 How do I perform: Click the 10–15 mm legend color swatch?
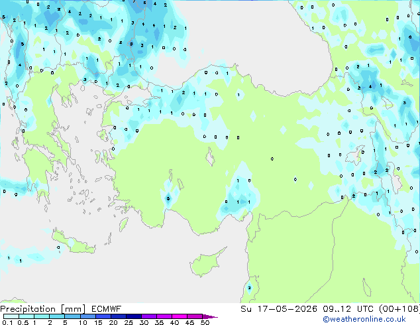point(87,316)
